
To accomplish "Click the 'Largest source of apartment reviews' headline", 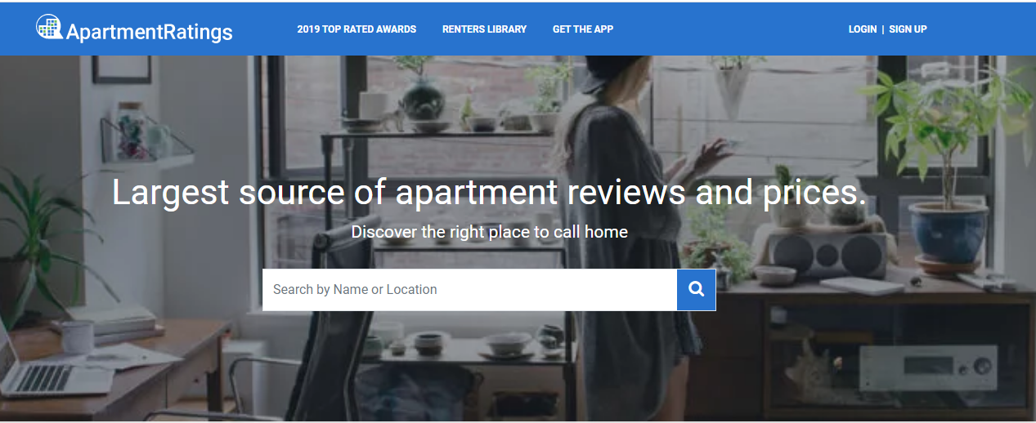I will (488, 193).
